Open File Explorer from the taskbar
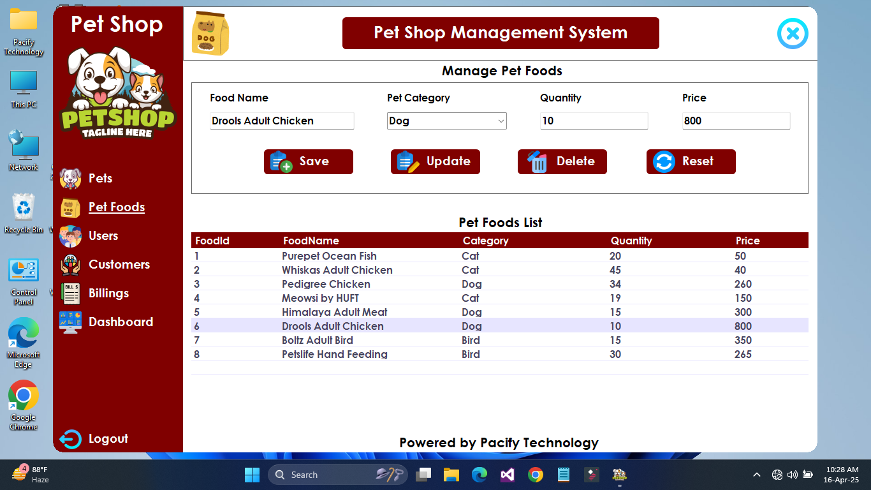Screen dimensions: 871x490 coord(451,475)
